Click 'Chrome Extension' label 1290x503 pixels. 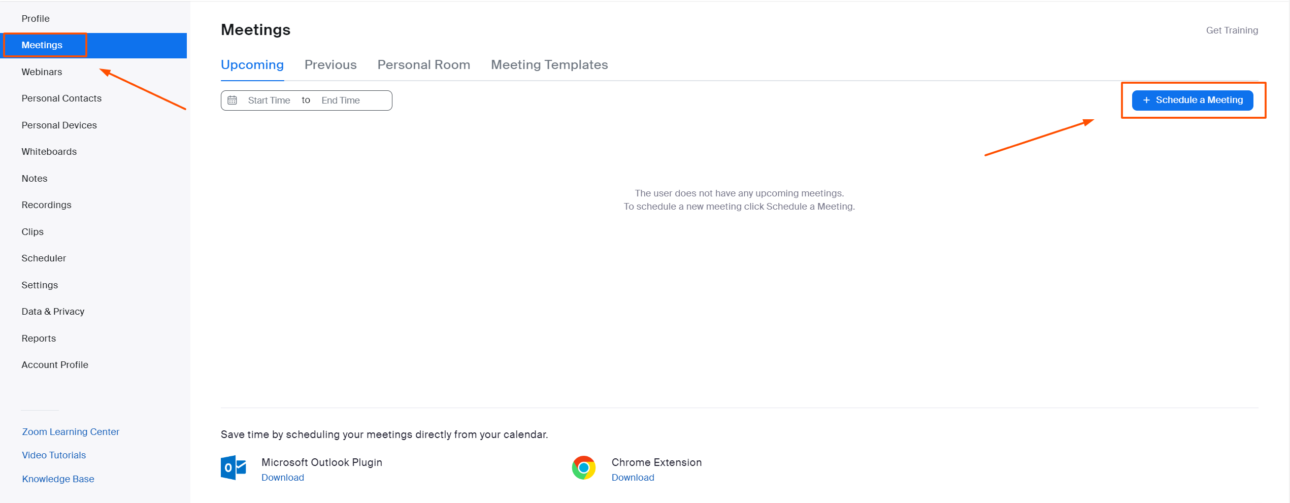657,462
